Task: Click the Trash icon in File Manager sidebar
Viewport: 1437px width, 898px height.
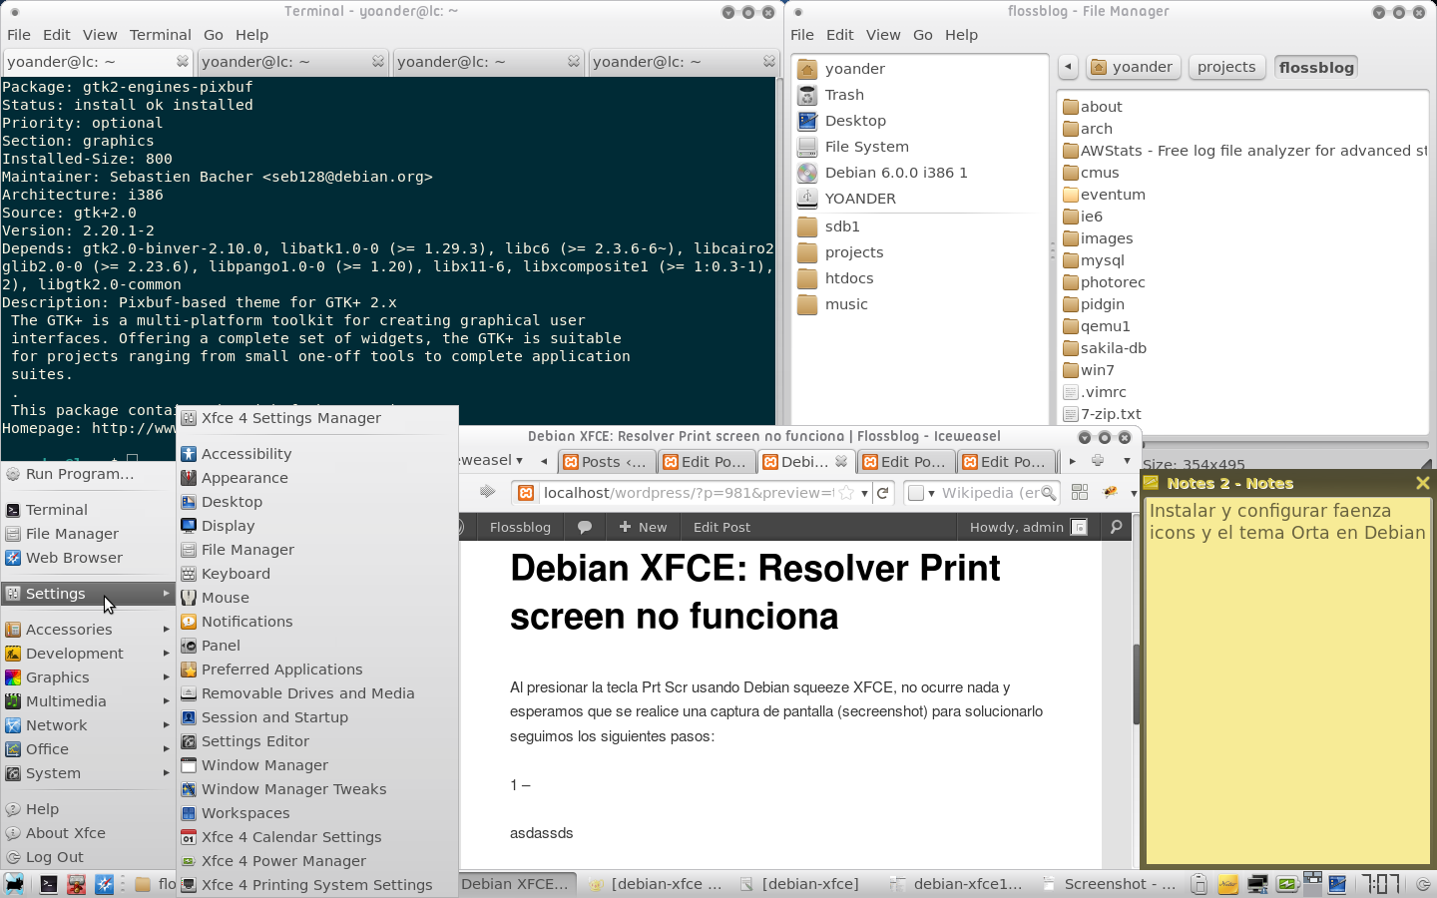Action: click(807, 95)
